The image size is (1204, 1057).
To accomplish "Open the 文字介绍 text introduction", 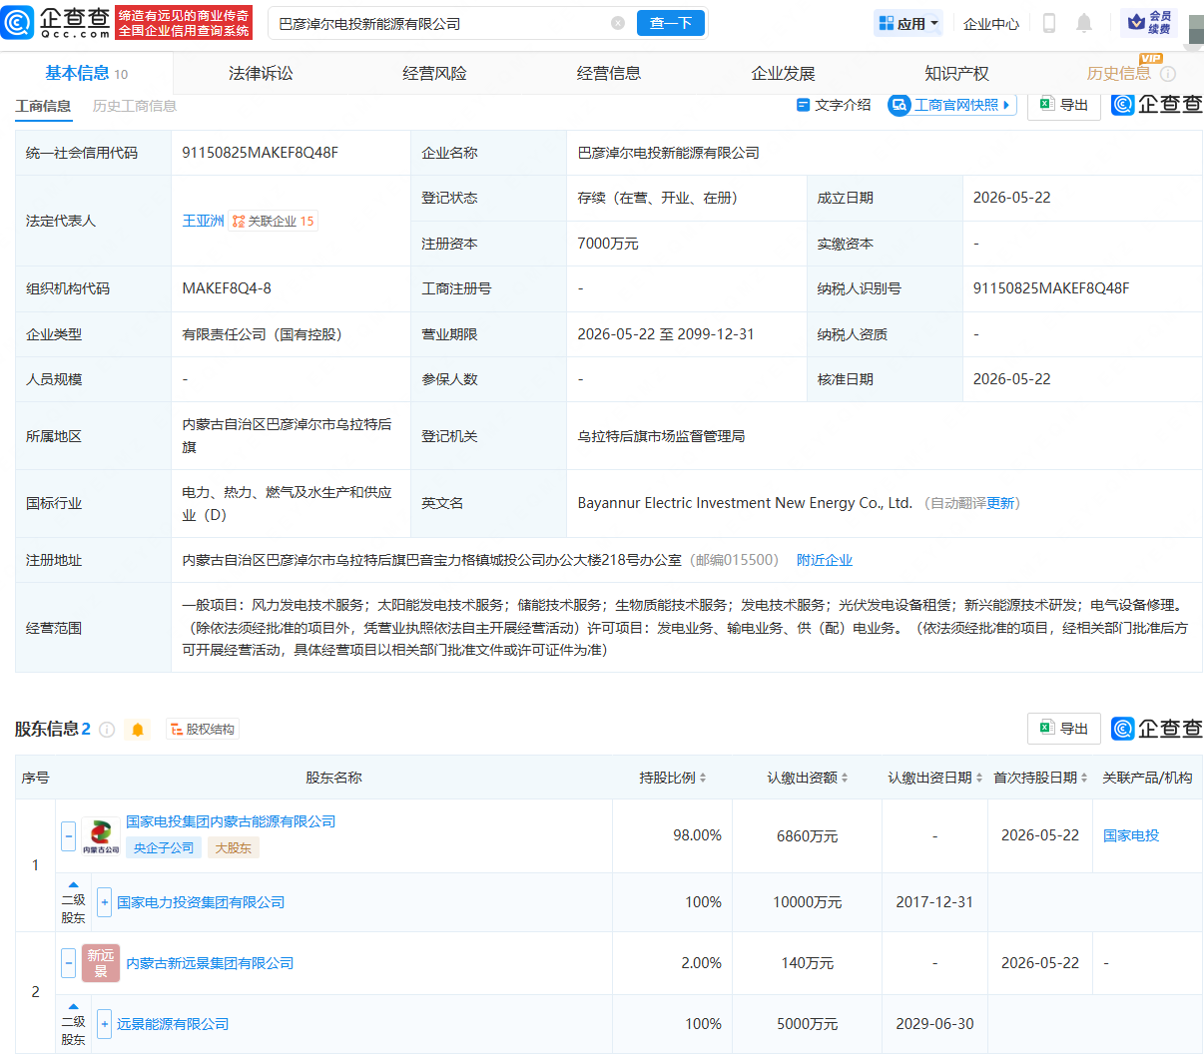I will click(x=834, y=105).
